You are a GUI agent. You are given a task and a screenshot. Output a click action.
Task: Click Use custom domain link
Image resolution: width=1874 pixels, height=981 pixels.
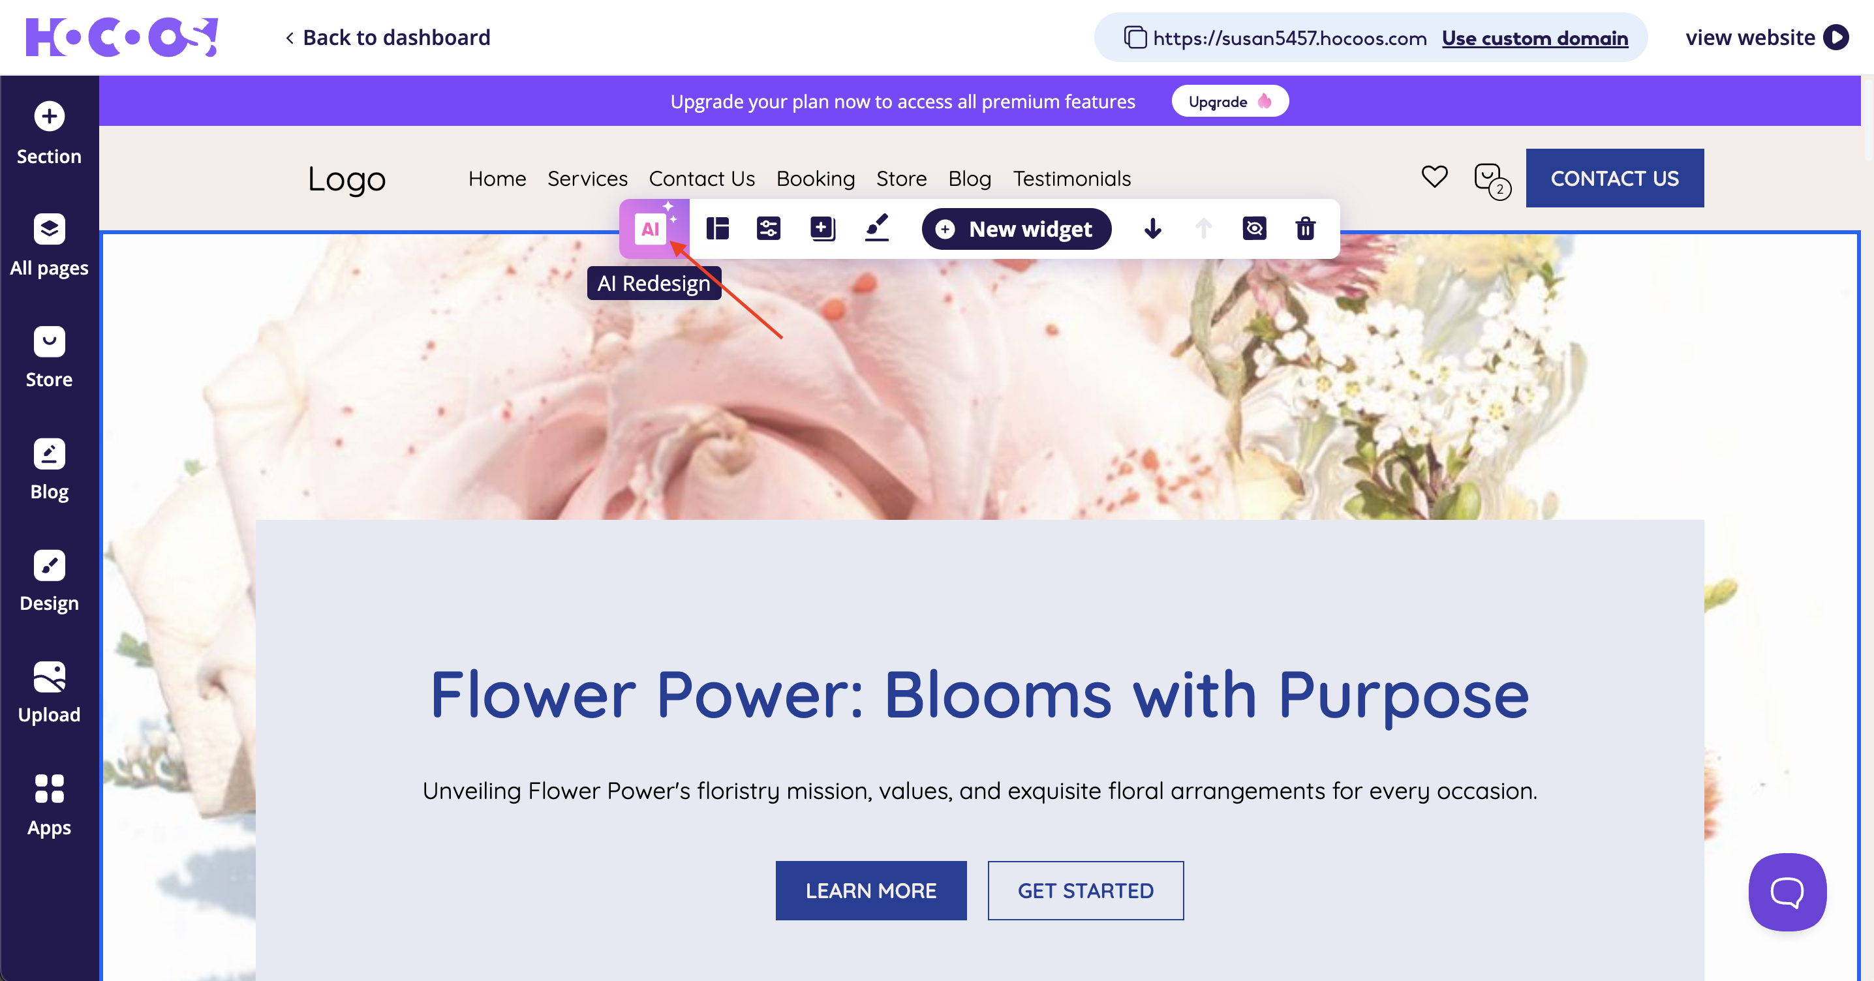[1534, 38]
